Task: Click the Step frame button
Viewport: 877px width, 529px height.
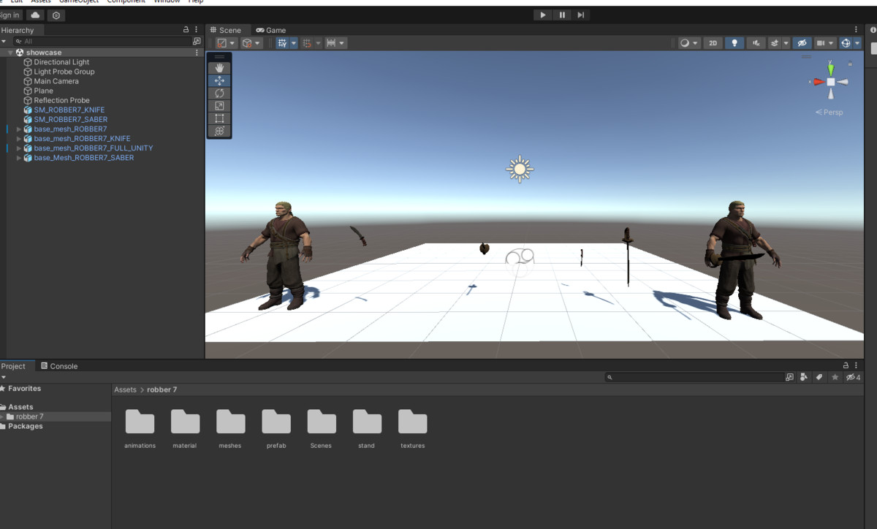Action: (x=580, y=15)
